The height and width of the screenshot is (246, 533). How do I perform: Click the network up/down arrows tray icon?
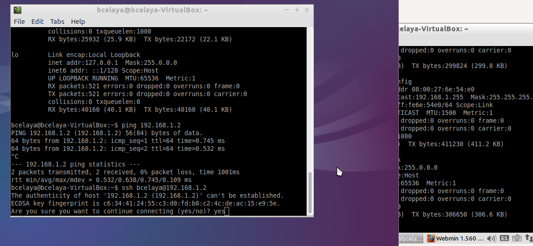[x=528, y=238]
